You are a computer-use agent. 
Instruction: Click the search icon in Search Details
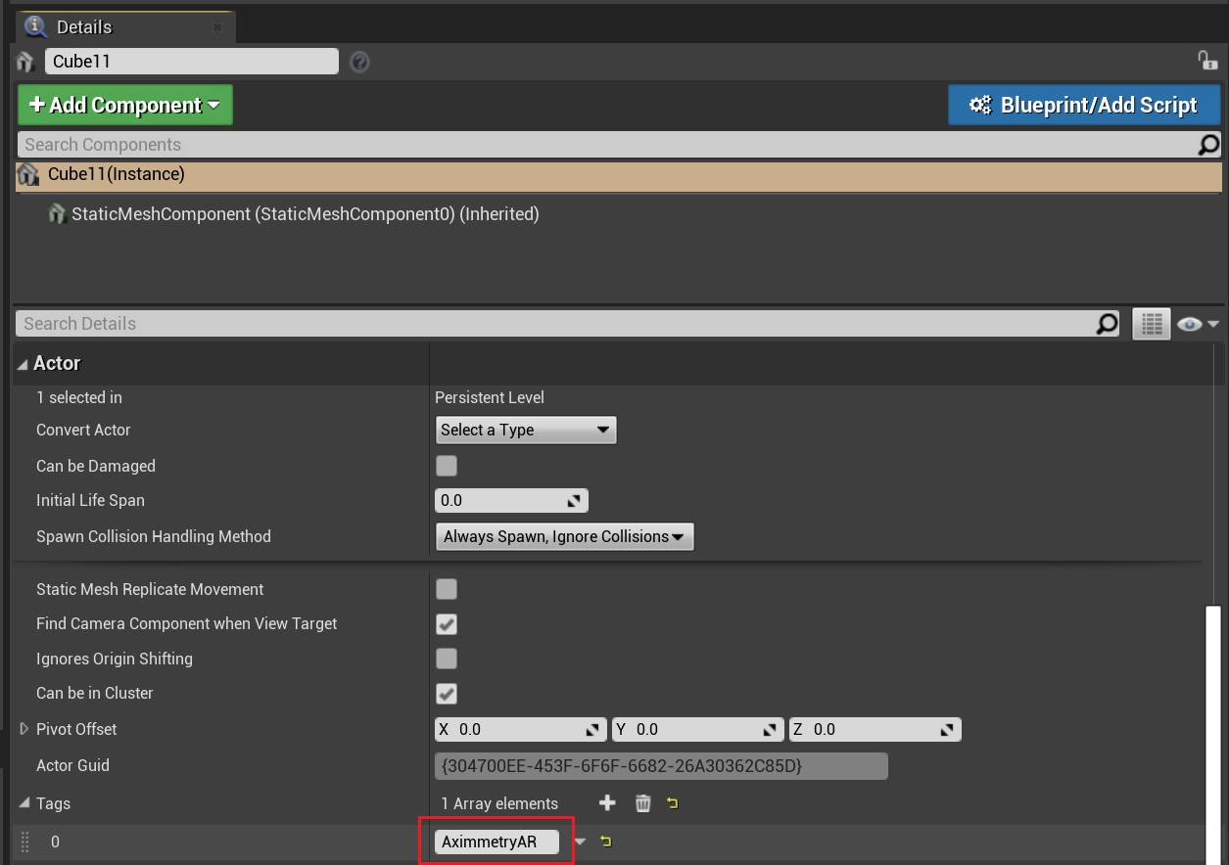click(x=1107, y=324)
